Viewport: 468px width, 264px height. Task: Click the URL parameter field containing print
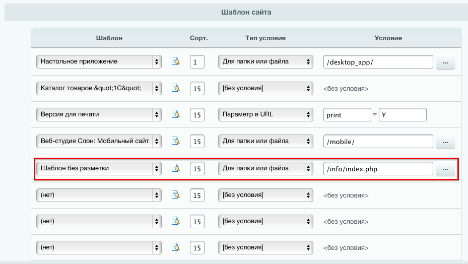347,115
